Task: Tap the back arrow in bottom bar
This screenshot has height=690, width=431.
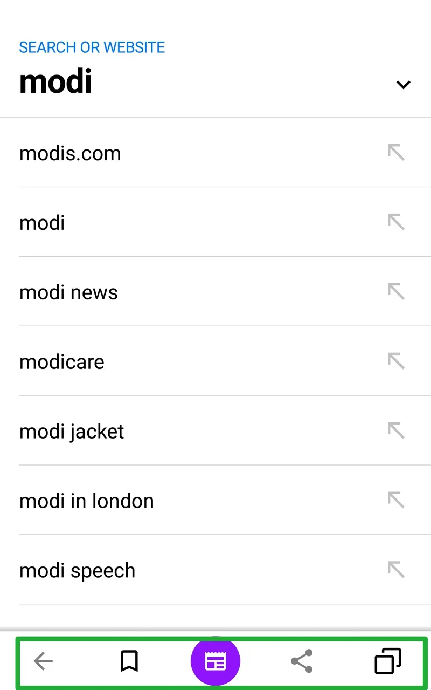Action: [x=43, y=661]
